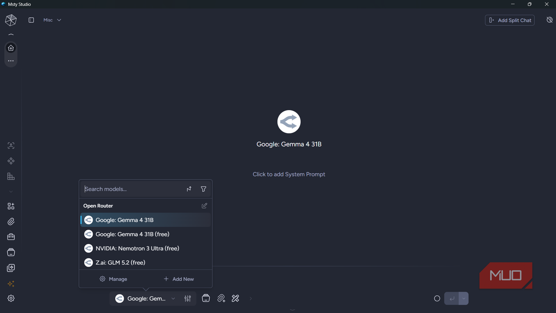556x313 pixels.
Task: Click Add New in the models popup
Action: (179, 279)
